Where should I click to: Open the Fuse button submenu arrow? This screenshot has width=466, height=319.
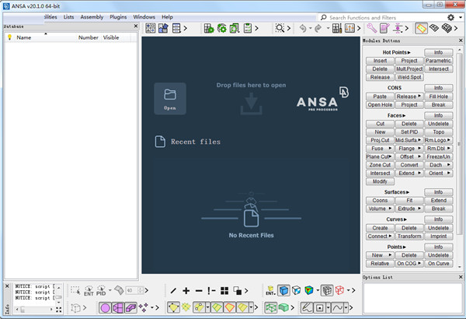[x=390, y=149]
